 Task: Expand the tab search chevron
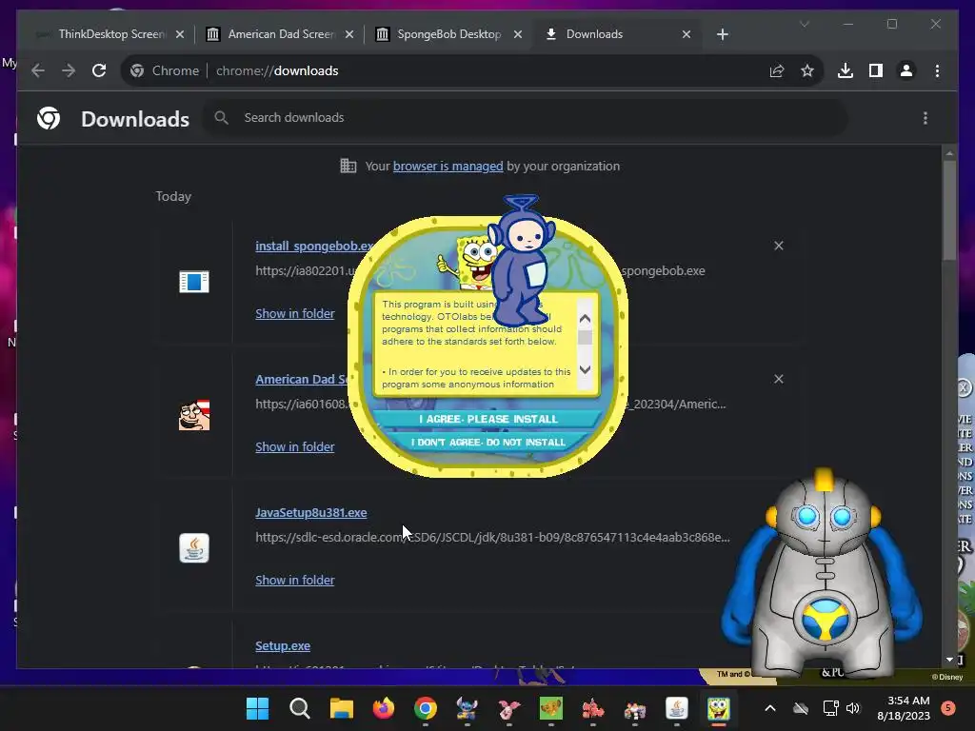[804, 24]
